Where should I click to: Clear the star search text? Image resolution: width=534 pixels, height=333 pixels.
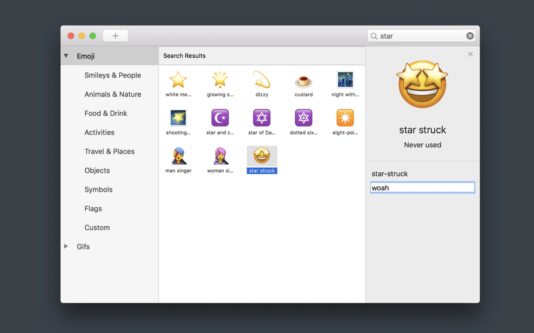click(470, 36)
